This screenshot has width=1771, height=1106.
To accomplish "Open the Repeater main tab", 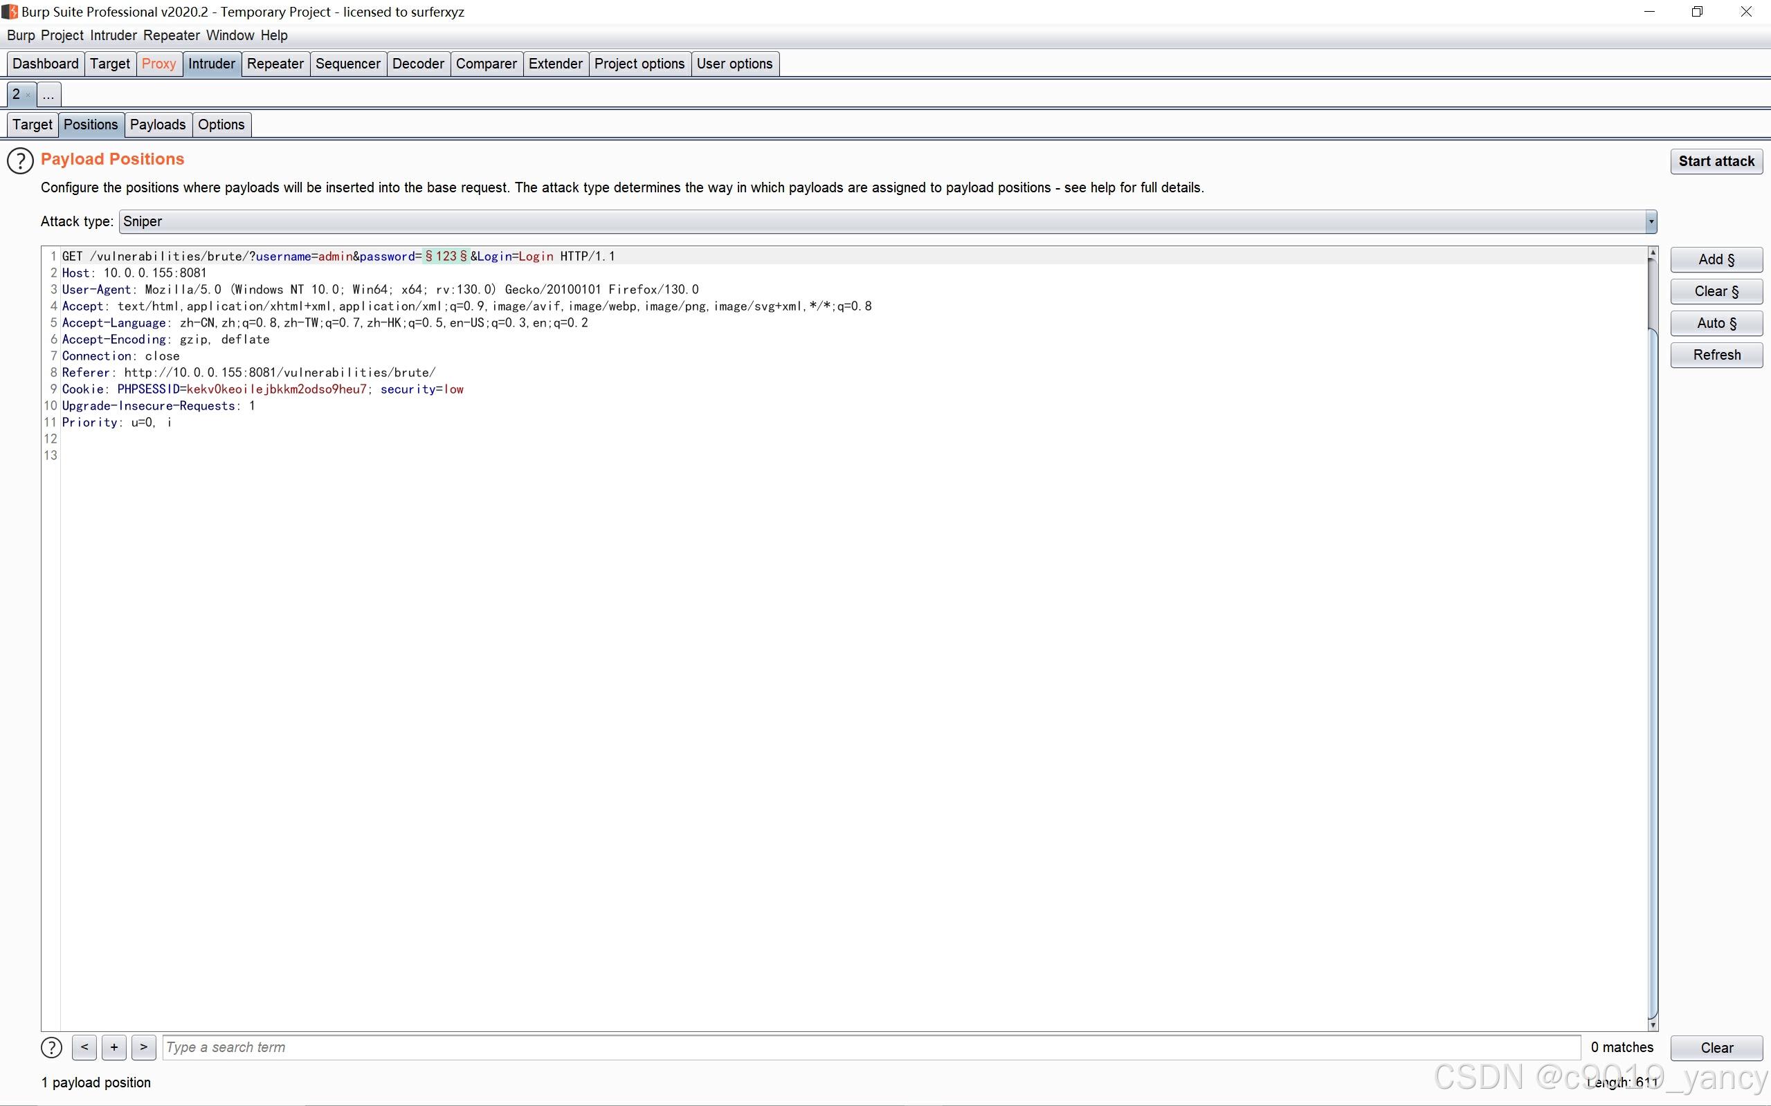I will click(x=275, y=64).
